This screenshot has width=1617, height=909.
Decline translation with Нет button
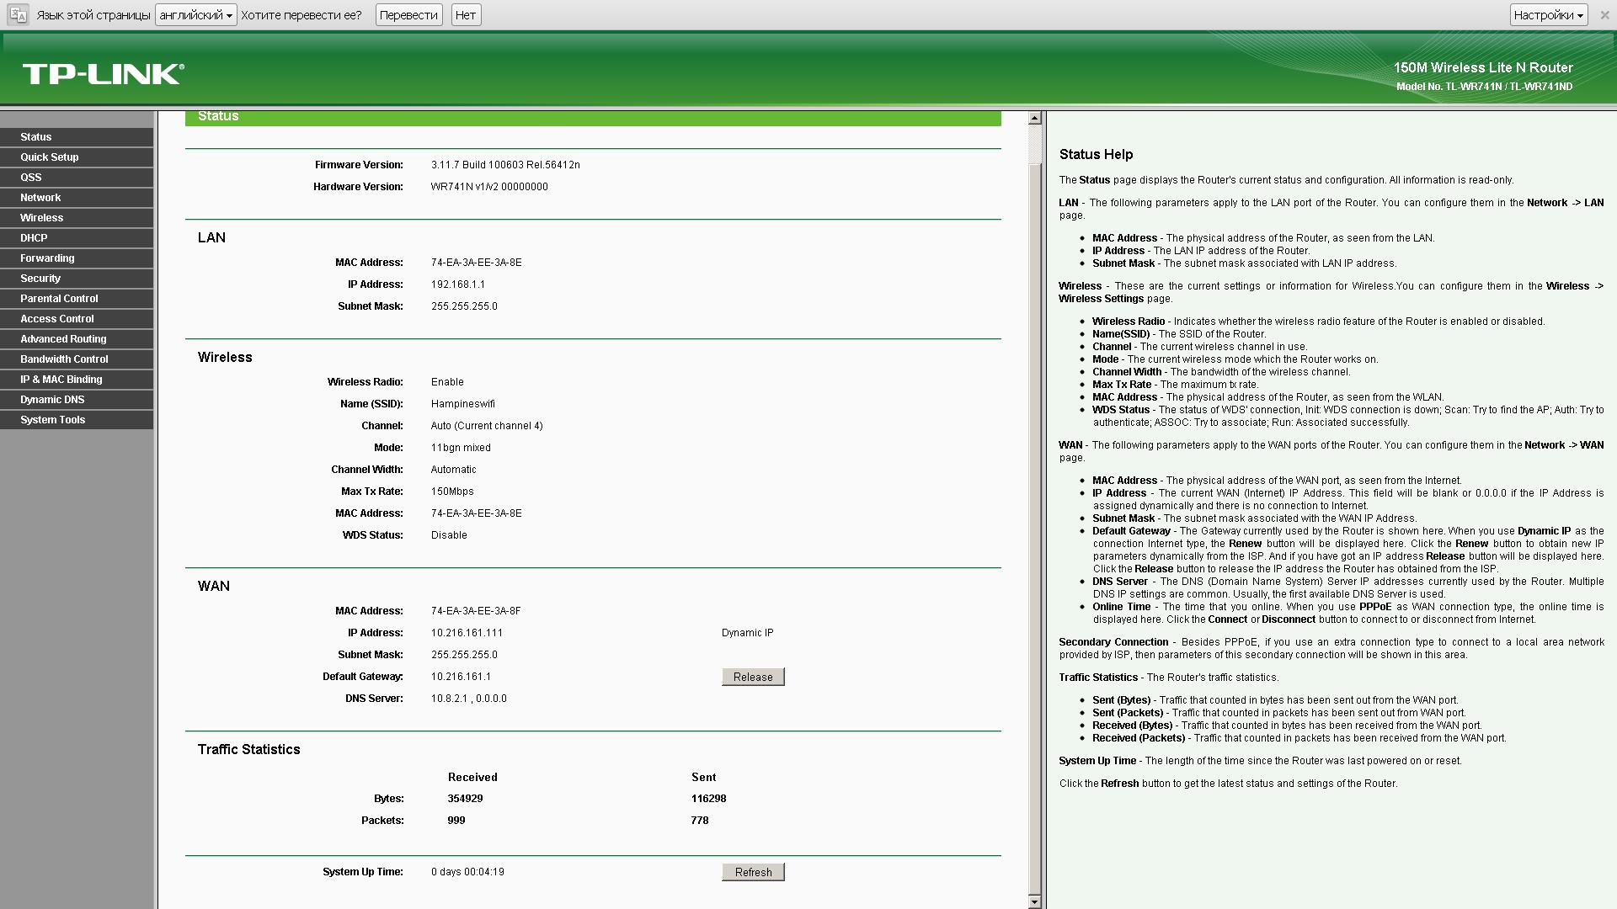pos(466,15)
